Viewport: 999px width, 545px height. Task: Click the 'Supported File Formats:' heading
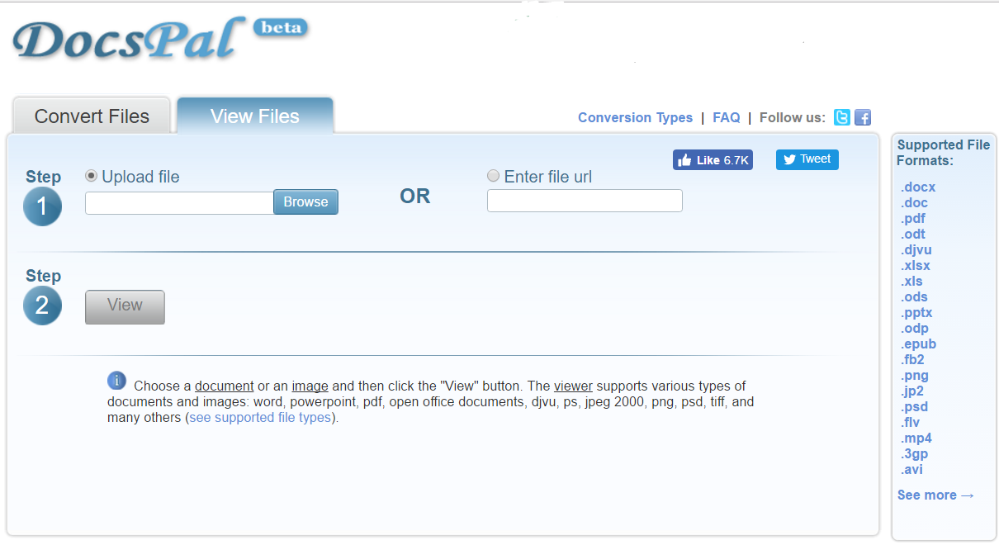click(x=944, y=153)
